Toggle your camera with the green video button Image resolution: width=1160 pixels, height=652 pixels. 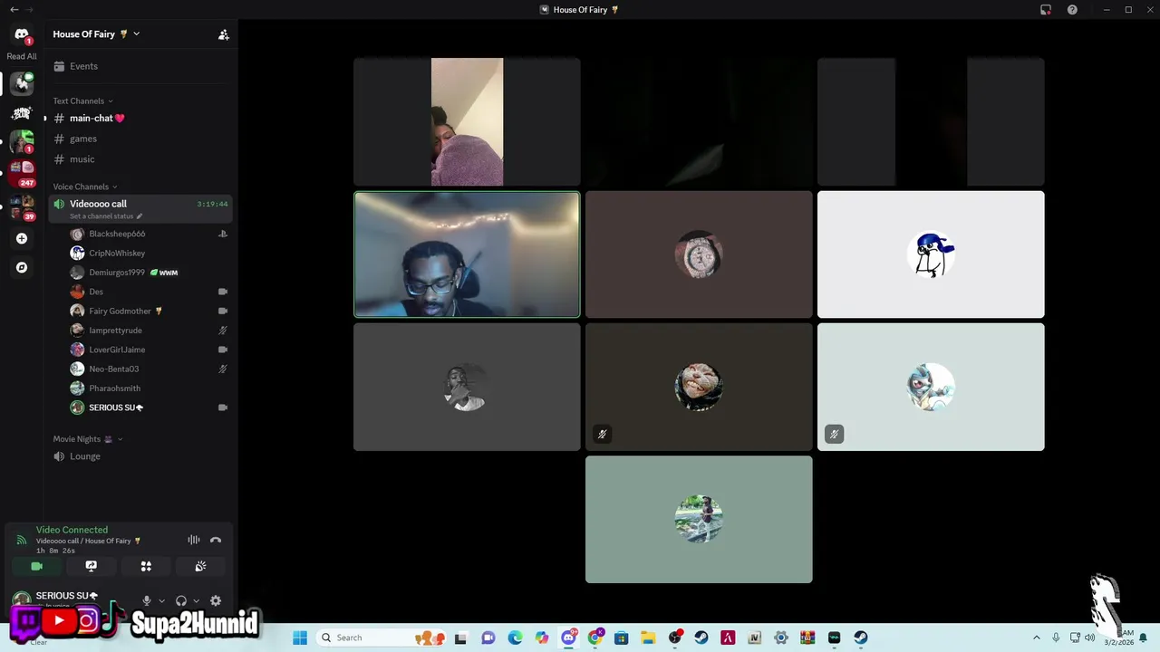click(x=36, y=566)
